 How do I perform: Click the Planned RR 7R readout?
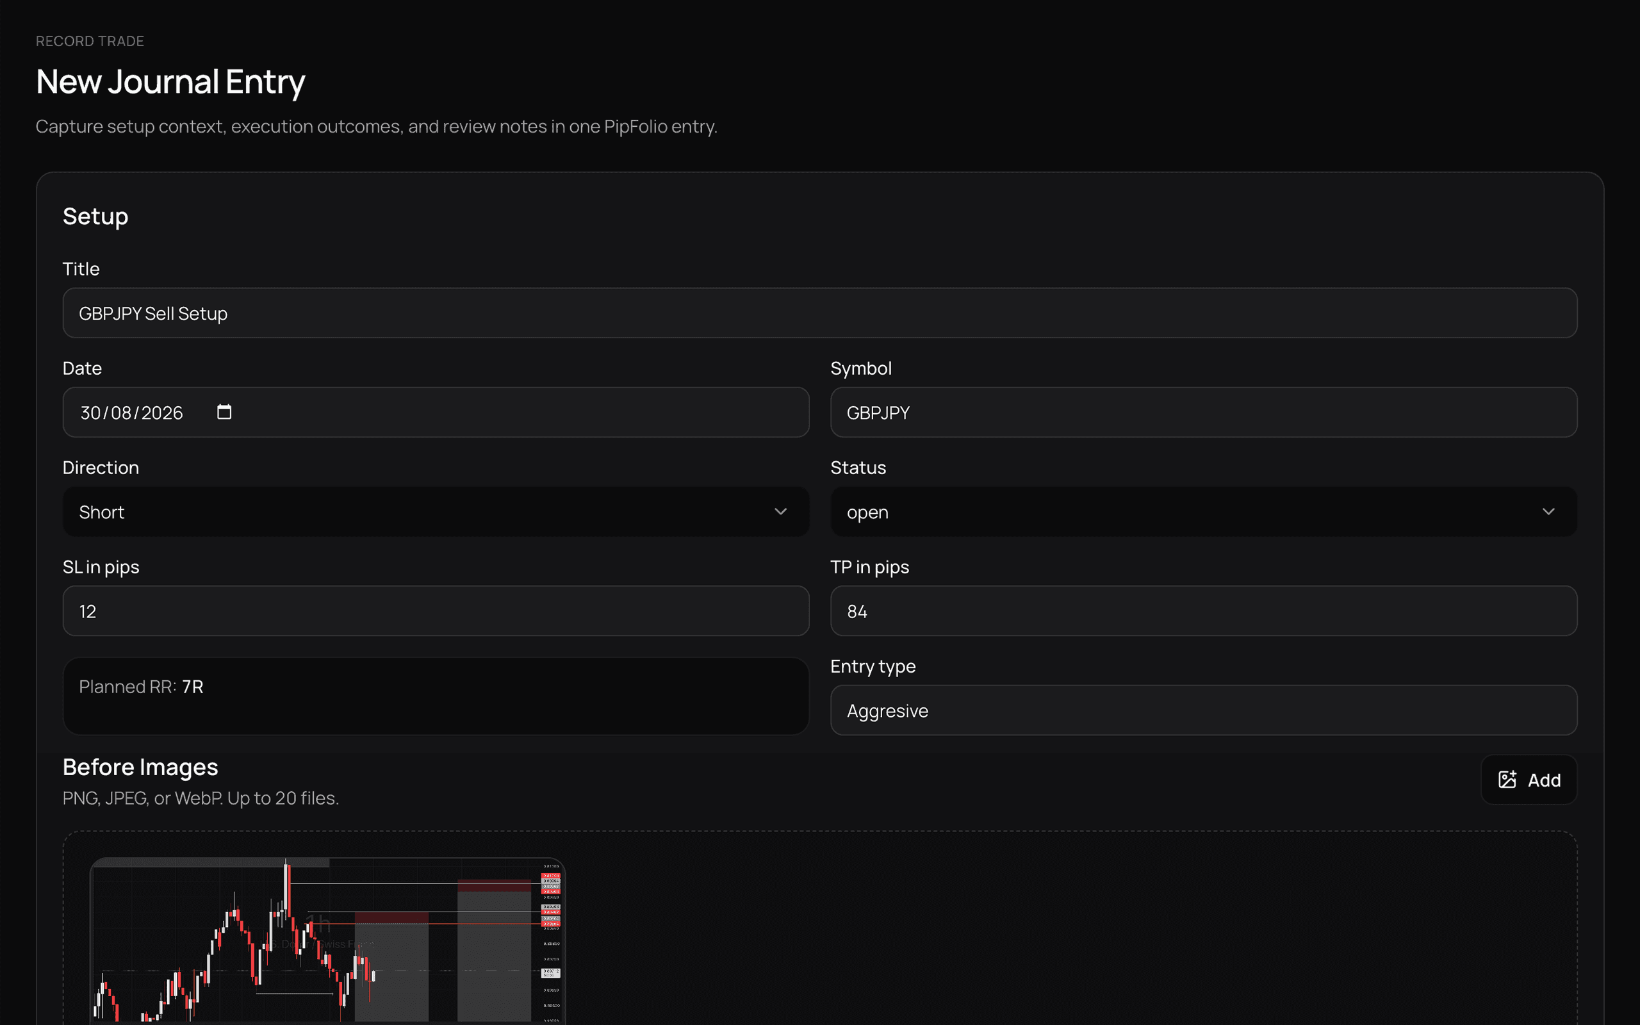pos(436,696)
